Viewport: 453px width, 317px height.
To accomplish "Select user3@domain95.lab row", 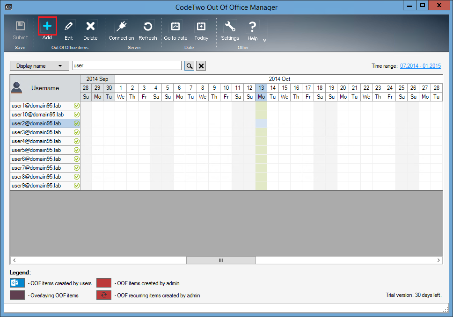I will click(45, 132).
